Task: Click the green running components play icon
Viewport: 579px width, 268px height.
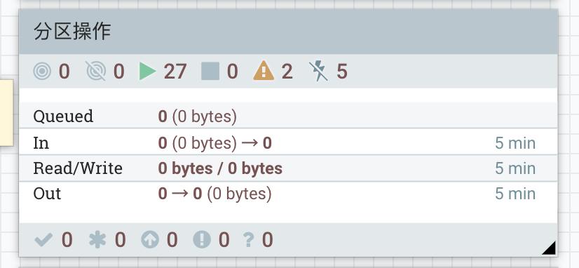Action: (148, 71)
